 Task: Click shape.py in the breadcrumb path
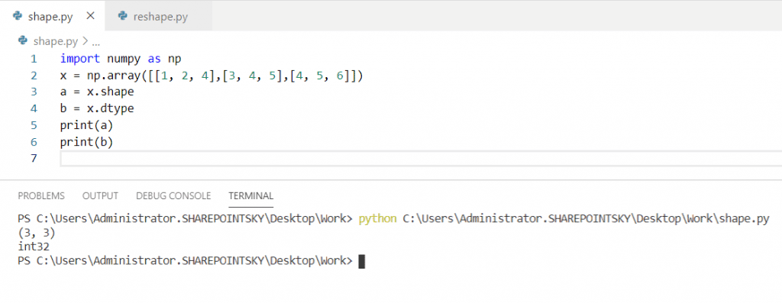pos(55,41)
